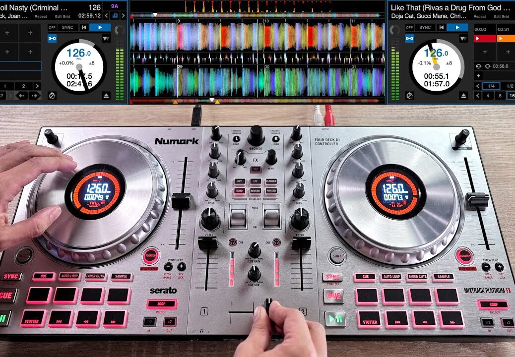Enable the REVERB effect on controller

coord(256,190)
